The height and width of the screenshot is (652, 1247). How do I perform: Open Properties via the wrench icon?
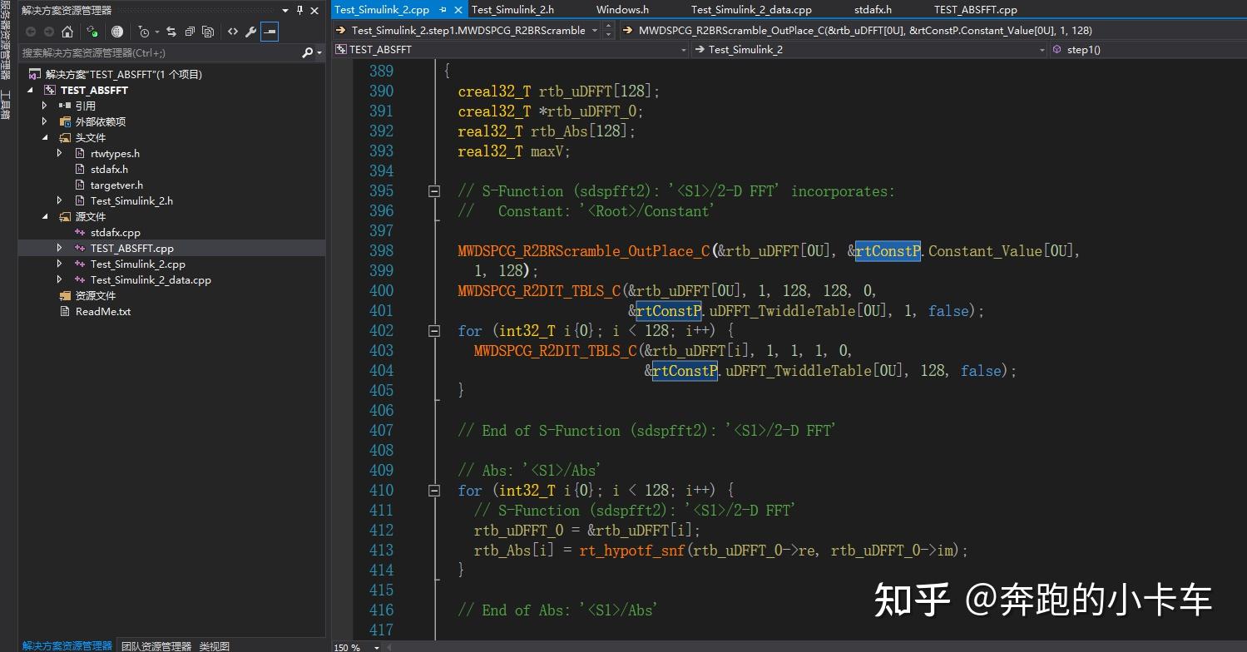251,31
